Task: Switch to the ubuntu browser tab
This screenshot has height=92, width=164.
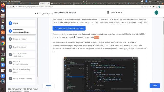Action: (x=55, y=4)
